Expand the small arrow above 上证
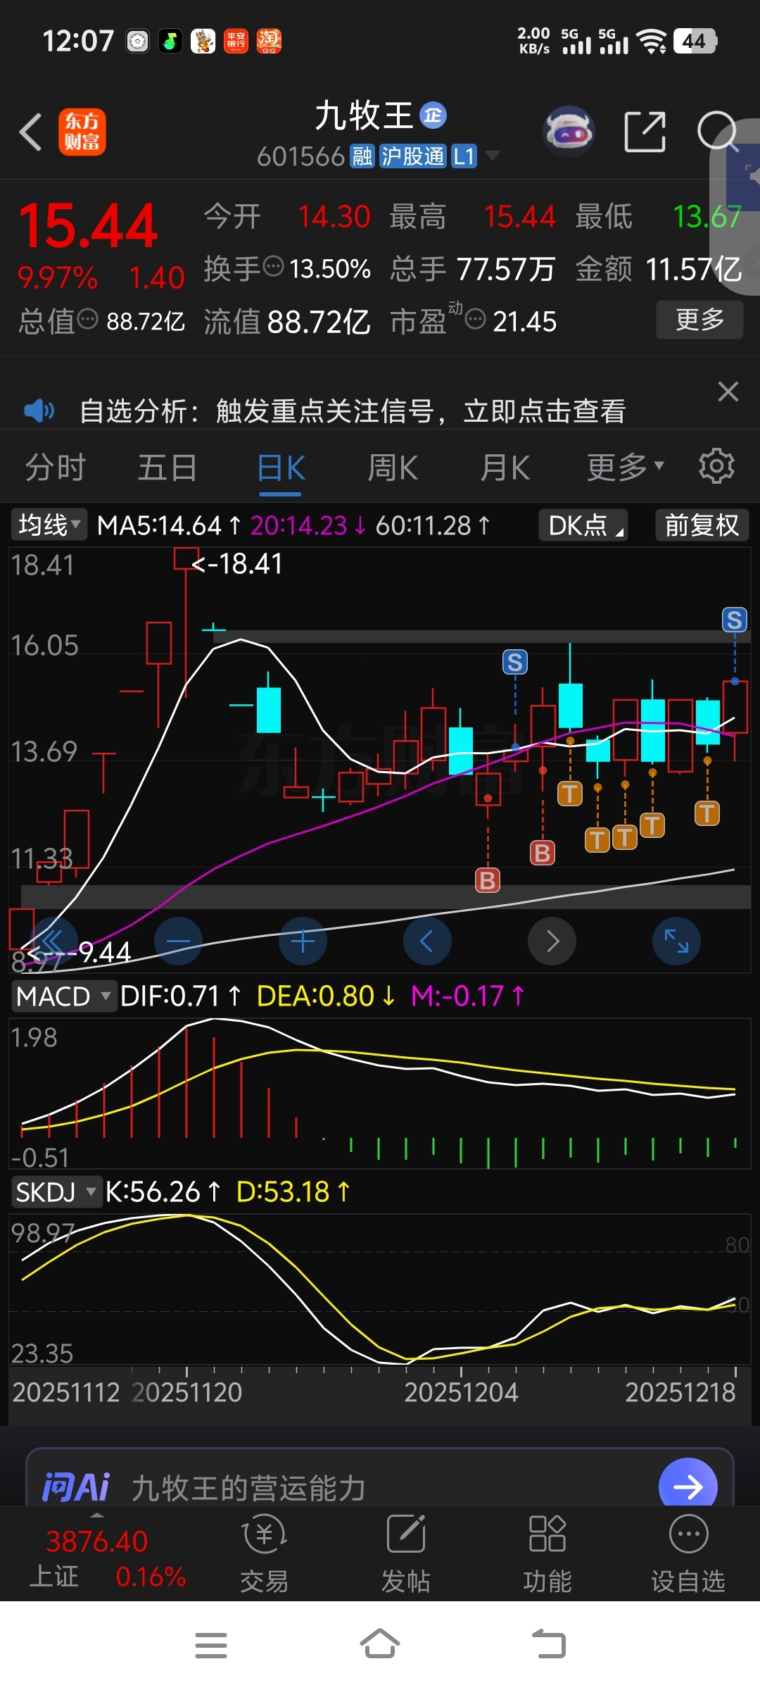 97,1514
